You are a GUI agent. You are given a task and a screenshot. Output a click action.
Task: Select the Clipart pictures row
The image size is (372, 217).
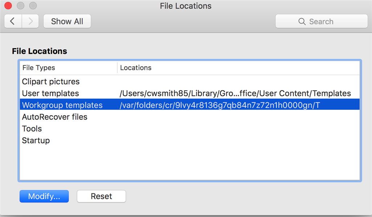[x=190, y=82]
